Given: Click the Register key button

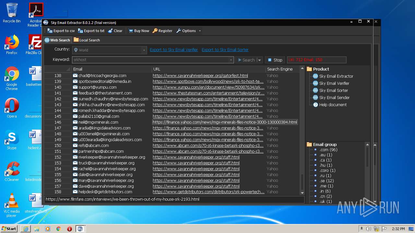Looking at the screenshot, I should coord(162,31).
